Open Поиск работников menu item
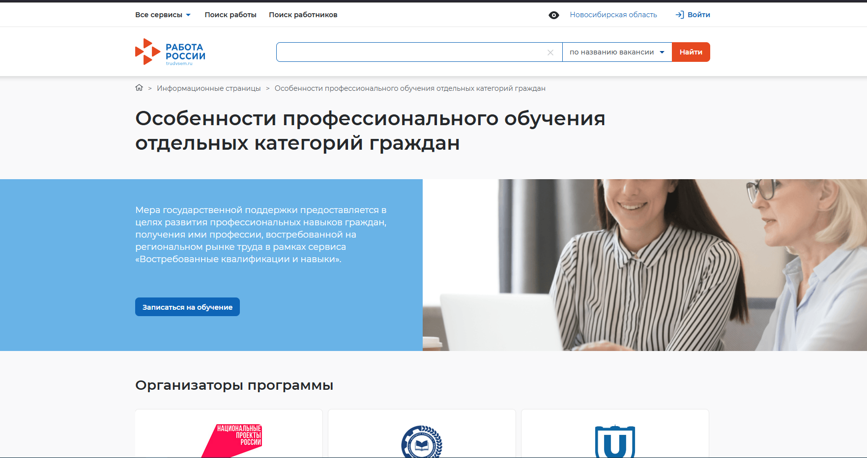 tap(303, 15)
